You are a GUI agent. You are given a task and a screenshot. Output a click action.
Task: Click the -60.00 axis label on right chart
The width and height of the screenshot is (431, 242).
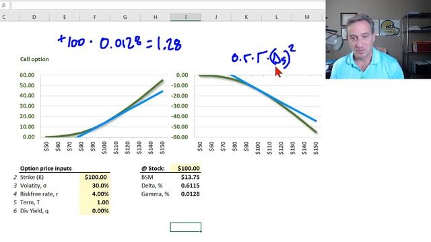(179, 137)
